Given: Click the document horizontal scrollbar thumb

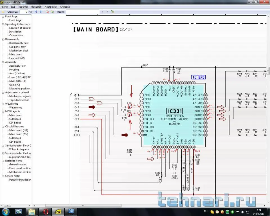Looking at the screenshot, I should 83,206.
